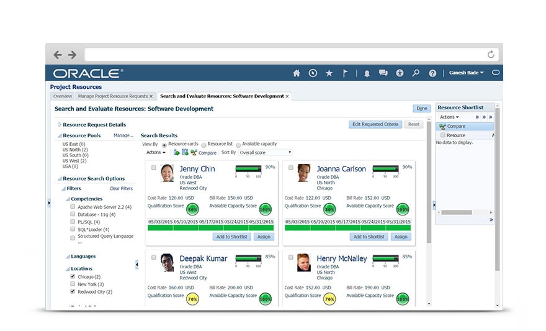The height and width of the screenshot is (331, 546).
Task: Click Henry McNalley's photo thumbnail
Action: 304,262
